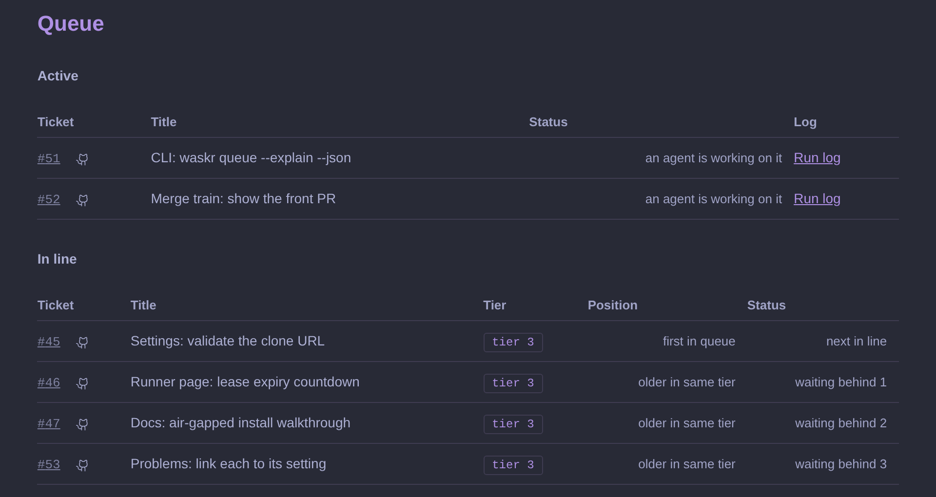The height and width of the screenshot is (497, 936).
Task: Click 'older in same tier' in the #46 row
Action: pos(687,382)
